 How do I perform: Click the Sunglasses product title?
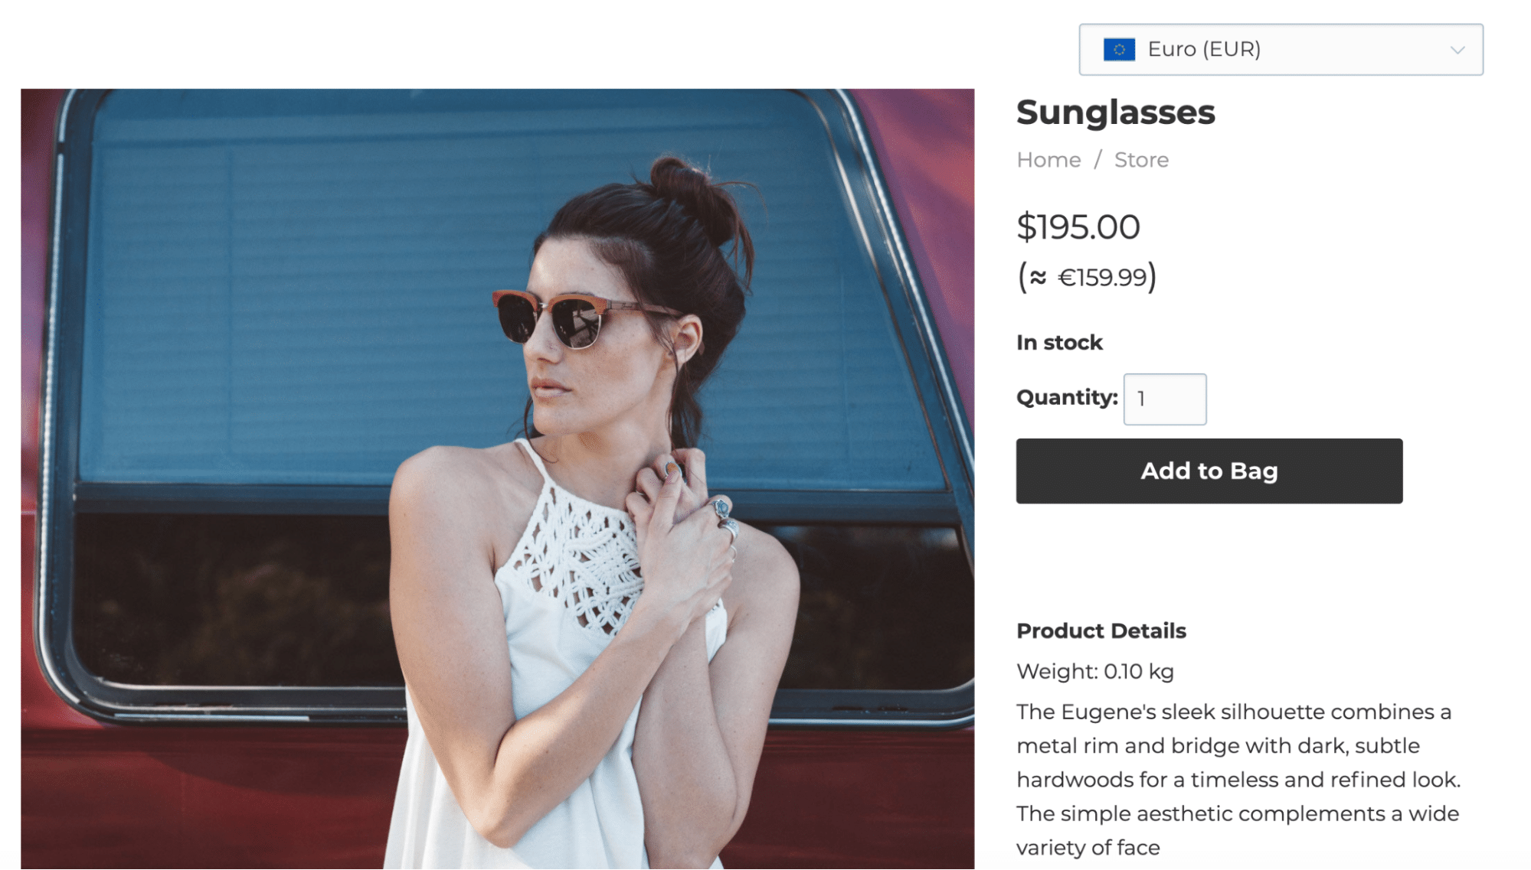1115,112
